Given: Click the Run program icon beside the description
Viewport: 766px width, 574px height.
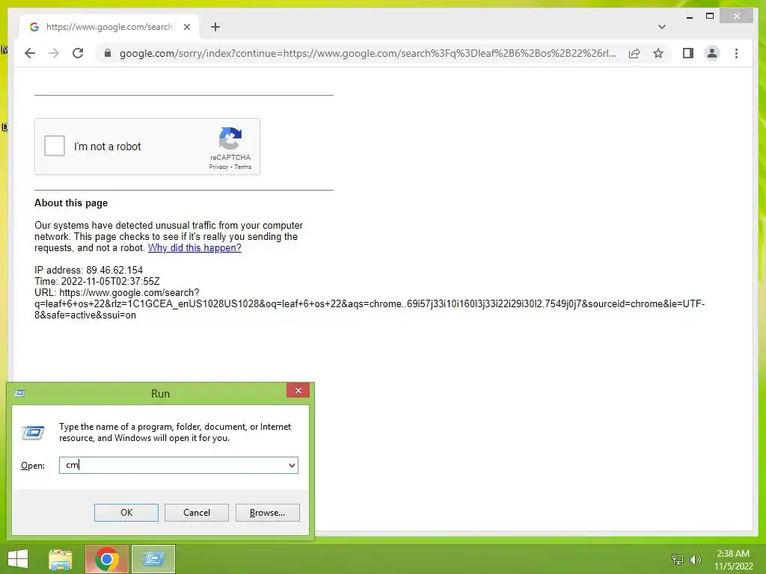Looking at the screenshot, I should tap(33, 433).
